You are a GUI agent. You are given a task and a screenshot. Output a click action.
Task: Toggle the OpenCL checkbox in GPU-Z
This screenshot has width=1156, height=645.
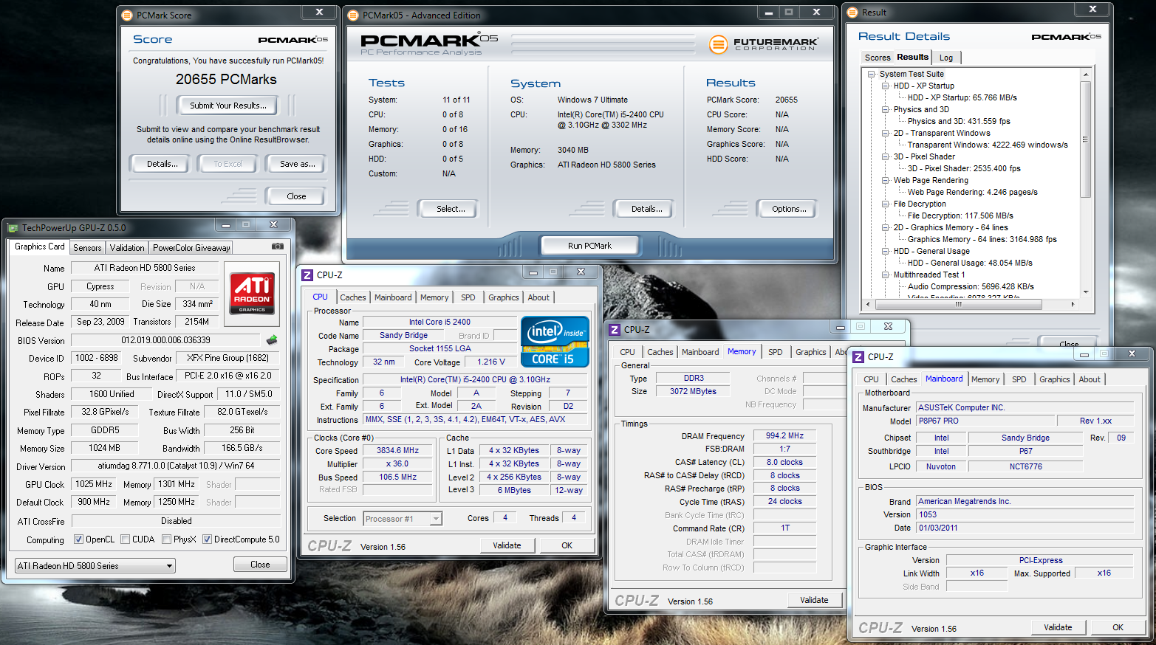pos(78,539)
